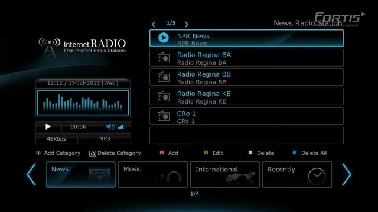The image size is (378, 212).
Task: Click the 1/4 category page indicator
Action: click(195, 194)
